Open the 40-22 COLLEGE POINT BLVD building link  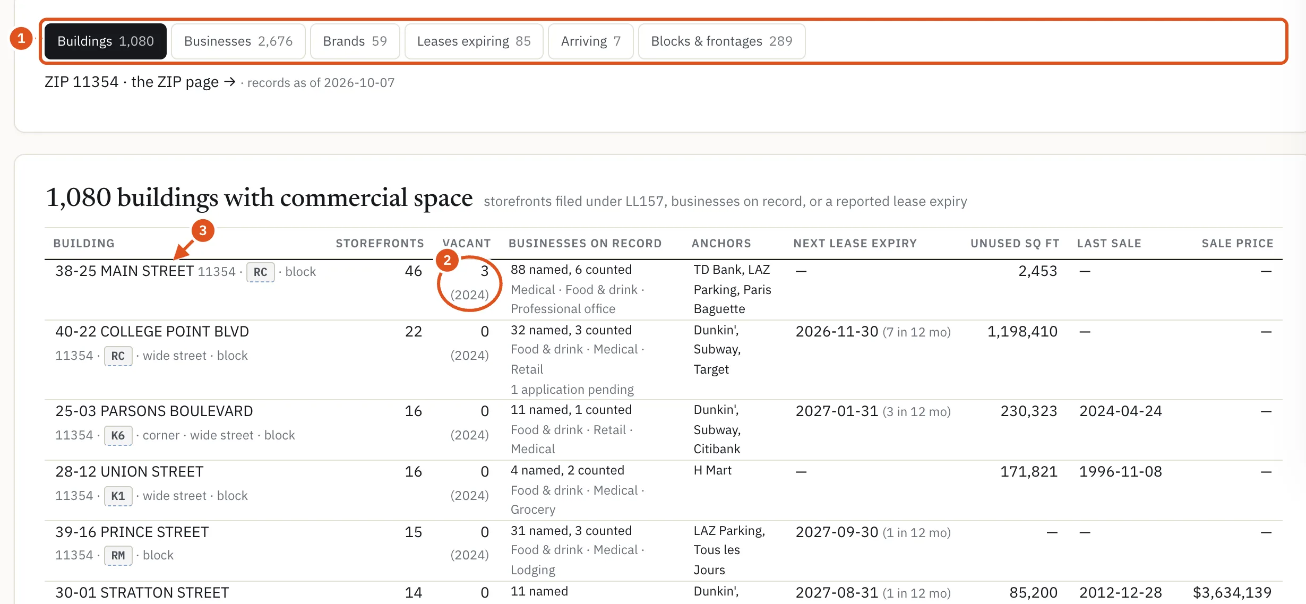152,332
